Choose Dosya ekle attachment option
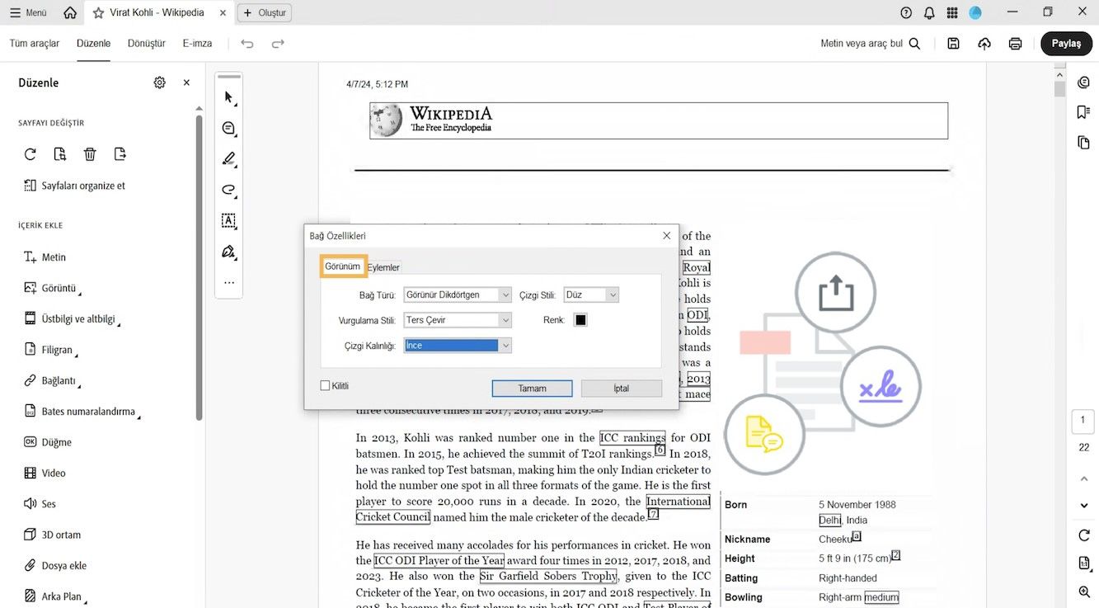Screen dimensions: 1099x608 55,566
